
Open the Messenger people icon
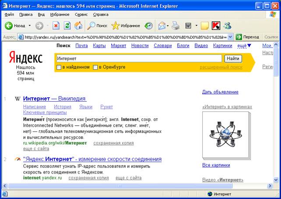(227, 26)
